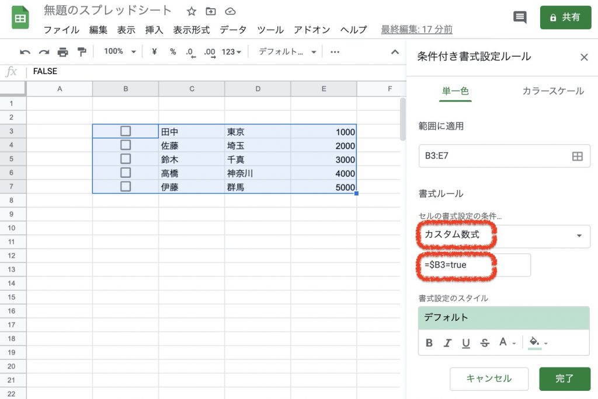Viewport: 598px width, 399px height.
Task: Toggle italic in format style panel
Action: click(448, 343)
